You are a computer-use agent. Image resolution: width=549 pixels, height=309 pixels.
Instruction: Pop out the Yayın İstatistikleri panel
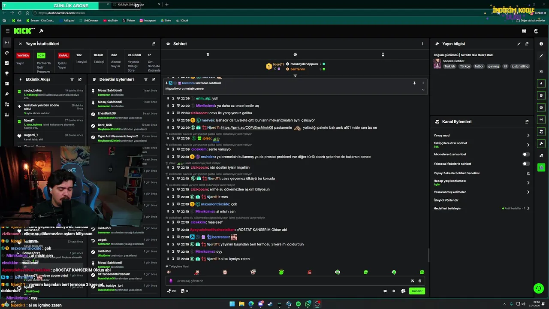point(154,44)
